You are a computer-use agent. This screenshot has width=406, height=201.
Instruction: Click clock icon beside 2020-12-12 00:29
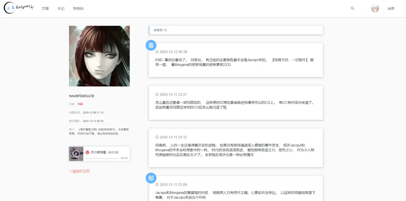157,52
